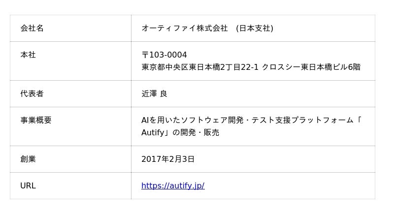Click the 会社名 label cell
The width and height of the screenshot is (394, 214).
tap(32, 29)
